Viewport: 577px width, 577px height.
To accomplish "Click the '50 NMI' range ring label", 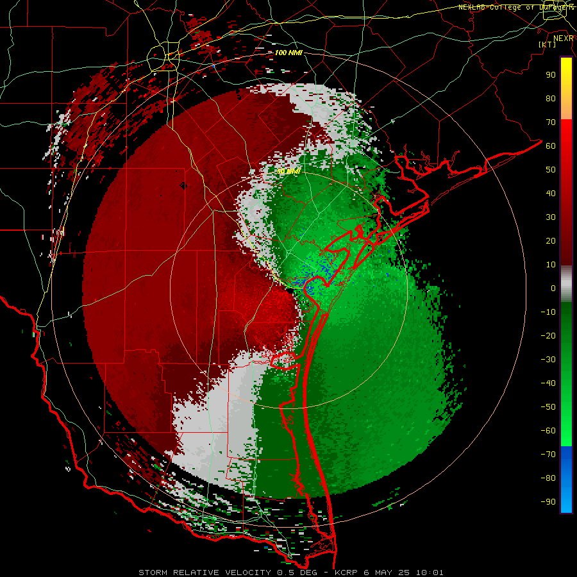I will pyautogui.click(x=288, y=171).
